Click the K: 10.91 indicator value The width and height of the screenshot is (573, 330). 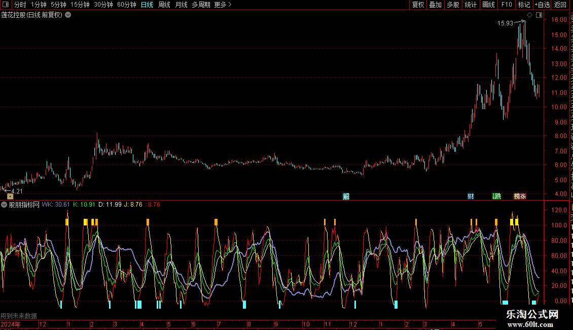point(84,205)
